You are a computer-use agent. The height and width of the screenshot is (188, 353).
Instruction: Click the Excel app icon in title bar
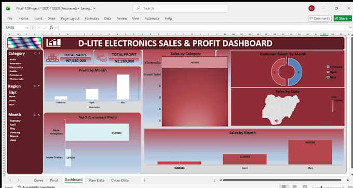8,8
